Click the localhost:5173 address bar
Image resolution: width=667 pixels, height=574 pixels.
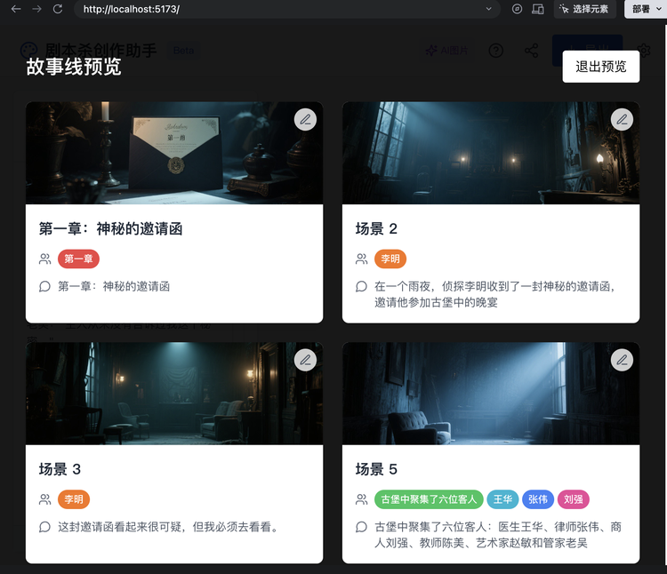click(x=287, y=9)
